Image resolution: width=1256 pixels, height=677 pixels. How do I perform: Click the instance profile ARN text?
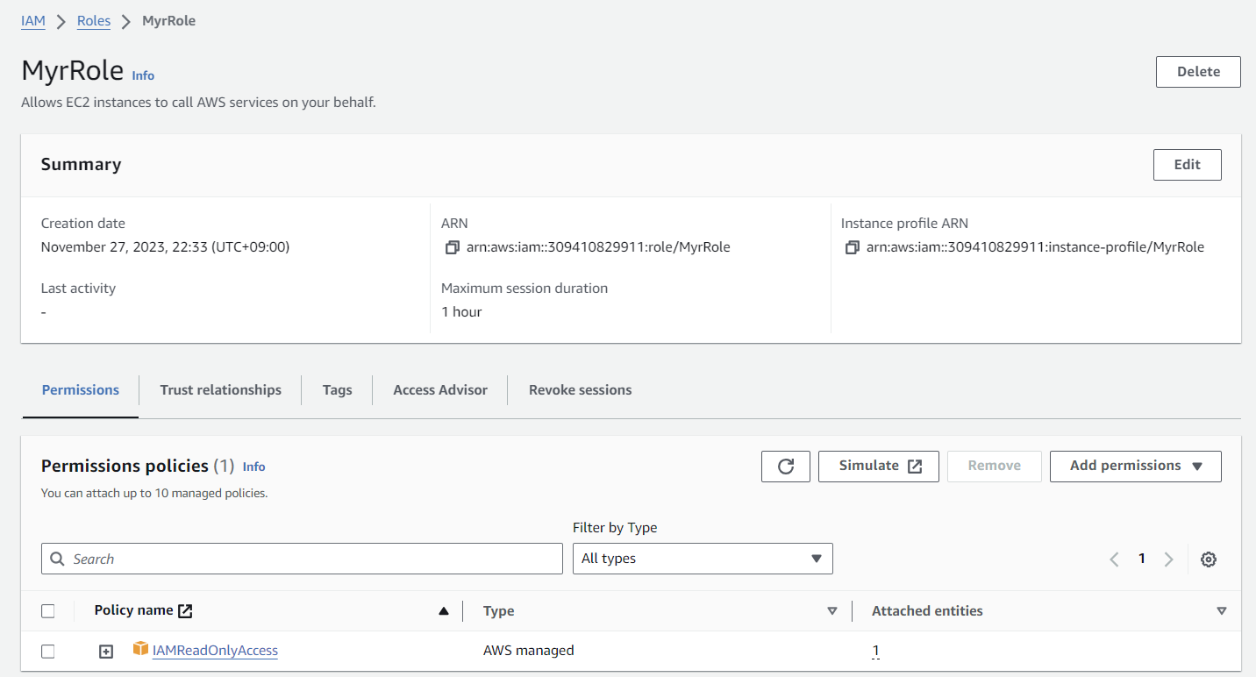[1035, 247]
